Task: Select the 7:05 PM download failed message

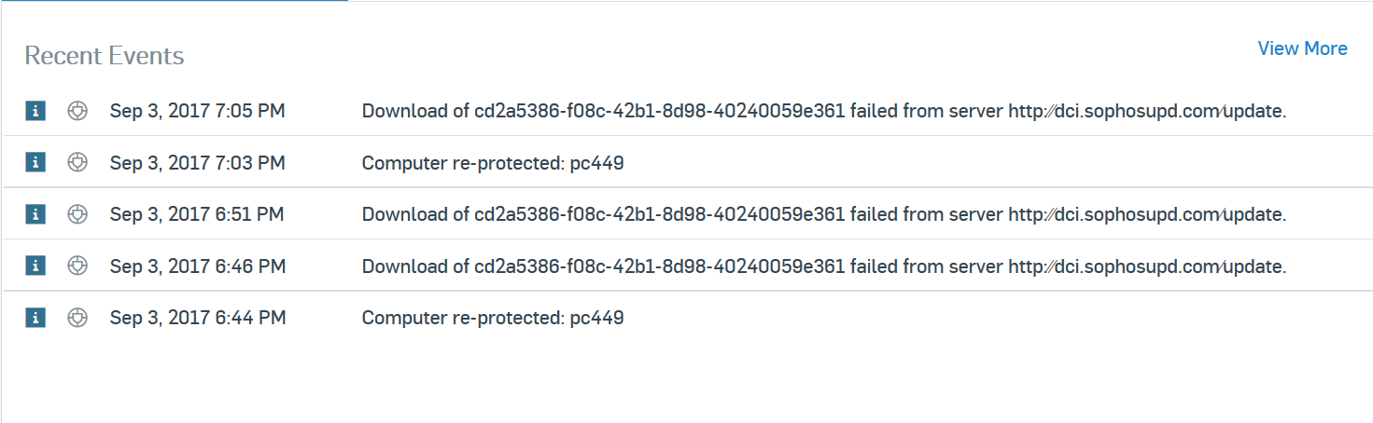Action: 824,112
